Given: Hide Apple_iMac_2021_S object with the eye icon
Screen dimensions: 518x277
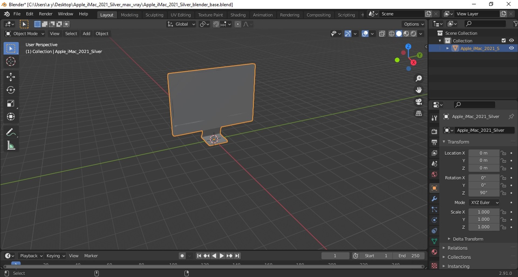Looking at the screenshot, I should (x=511, y=48).
